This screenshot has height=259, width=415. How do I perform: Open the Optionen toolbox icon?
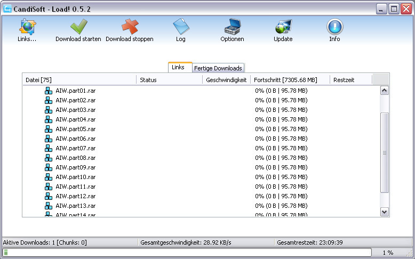[x=233, y=27]
